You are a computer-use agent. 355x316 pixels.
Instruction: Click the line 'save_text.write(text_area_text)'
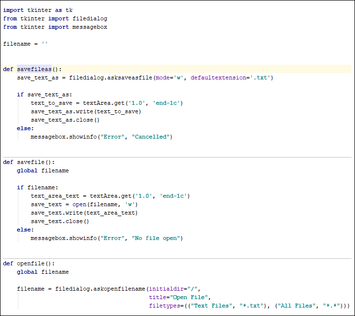pos(84,213)
